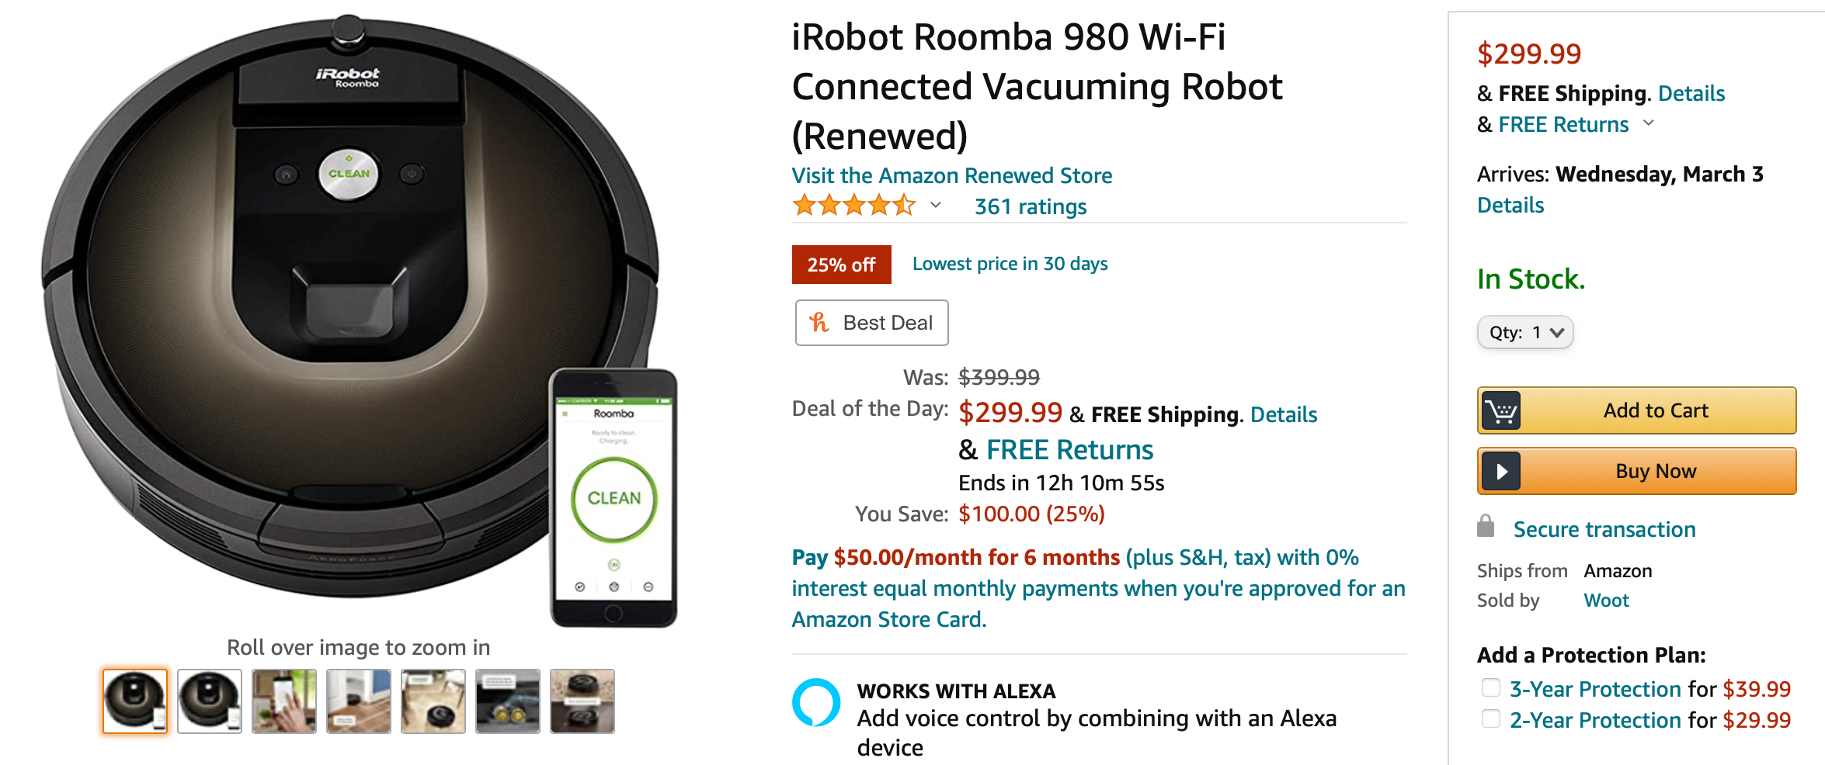Open the Qty quantity dropdown
The width and height of the screenshot is (1825, 765).
tap(1524, 332)
